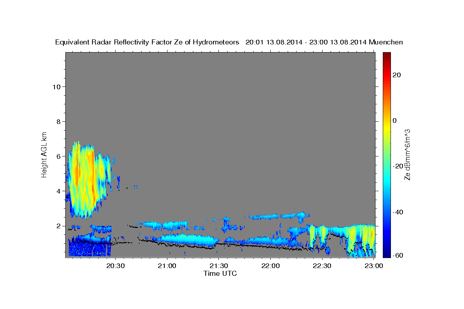
Task: Click the date range '20:01 13.08.2014 - 23:00 13.08.2014 Muenchen'
Action: pos(324,42)
